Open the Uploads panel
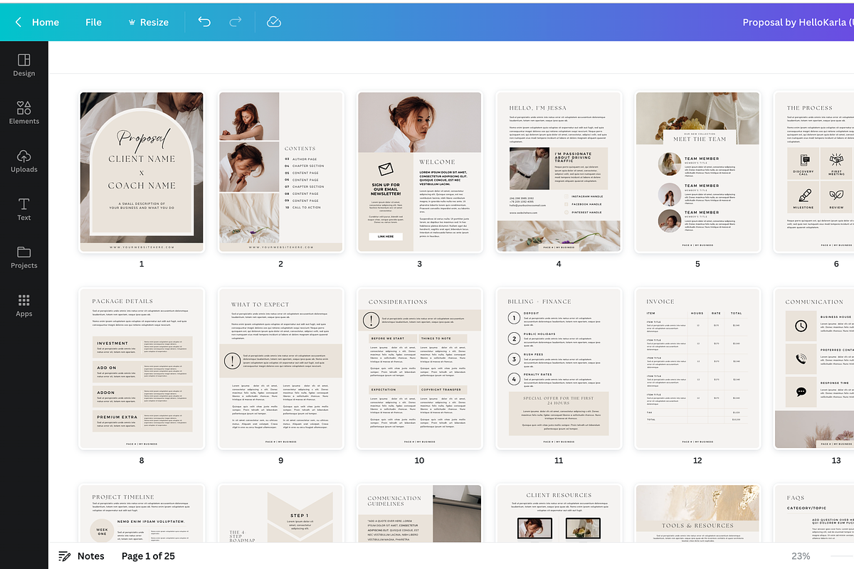 (x=23, y=160)
